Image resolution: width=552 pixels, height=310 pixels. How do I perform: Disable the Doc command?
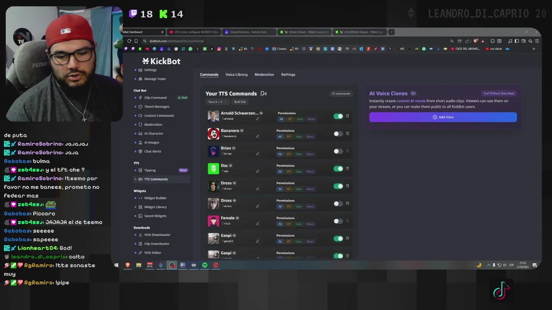point(338,168)
